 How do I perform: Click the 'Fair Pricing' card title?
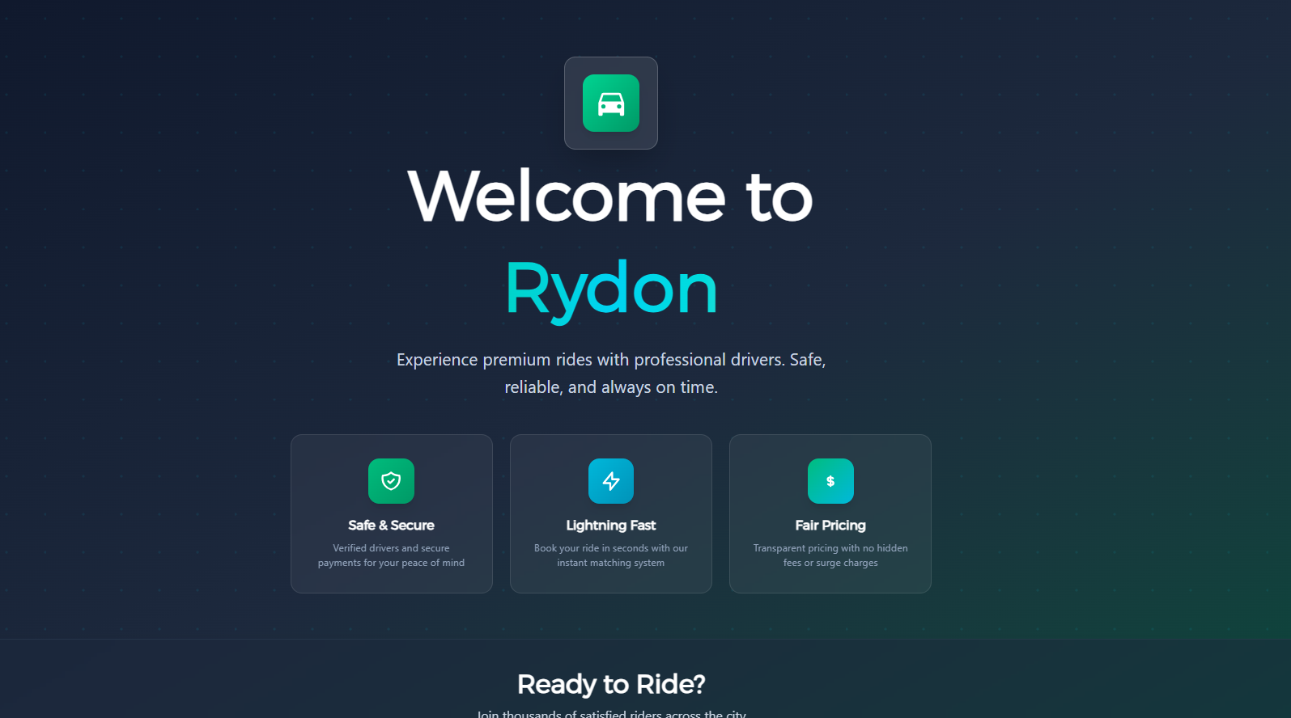pyautogui.click(x=830, y=526)
